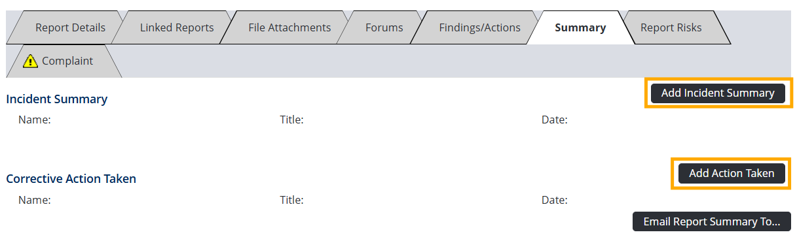Click the Name label under Corrective Action Taken

(x=35, y=200)
